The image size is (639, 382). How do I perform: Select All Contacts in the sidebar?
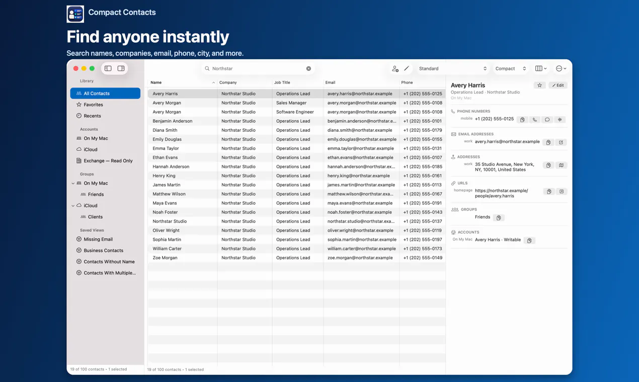click(x=105, y=93)
